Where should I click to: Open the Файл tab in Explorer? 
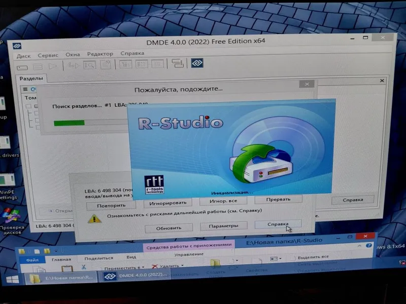(x=32, y=260)
